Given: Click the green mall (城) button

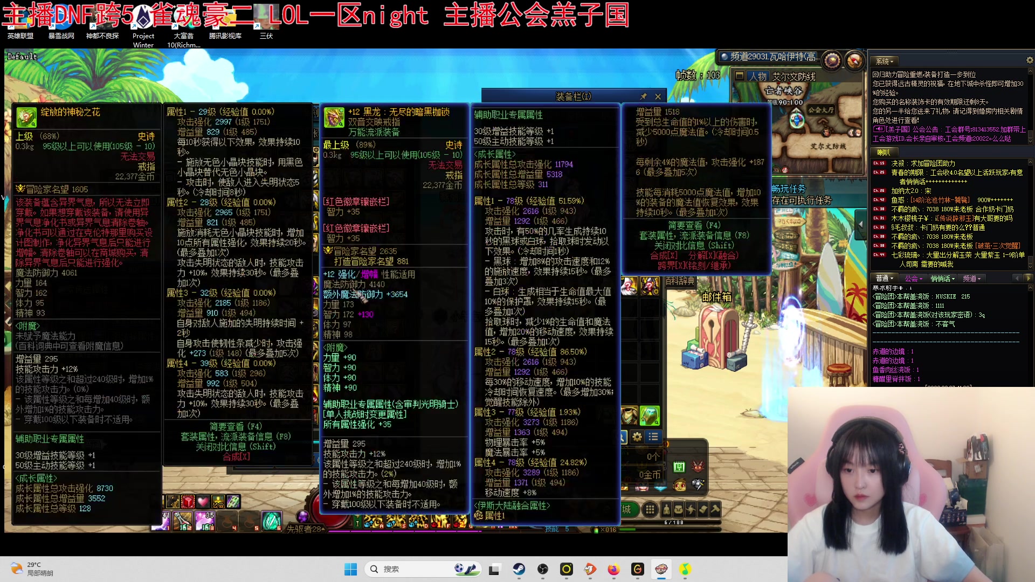Looking at the screenshot, I should pos(629,509).
